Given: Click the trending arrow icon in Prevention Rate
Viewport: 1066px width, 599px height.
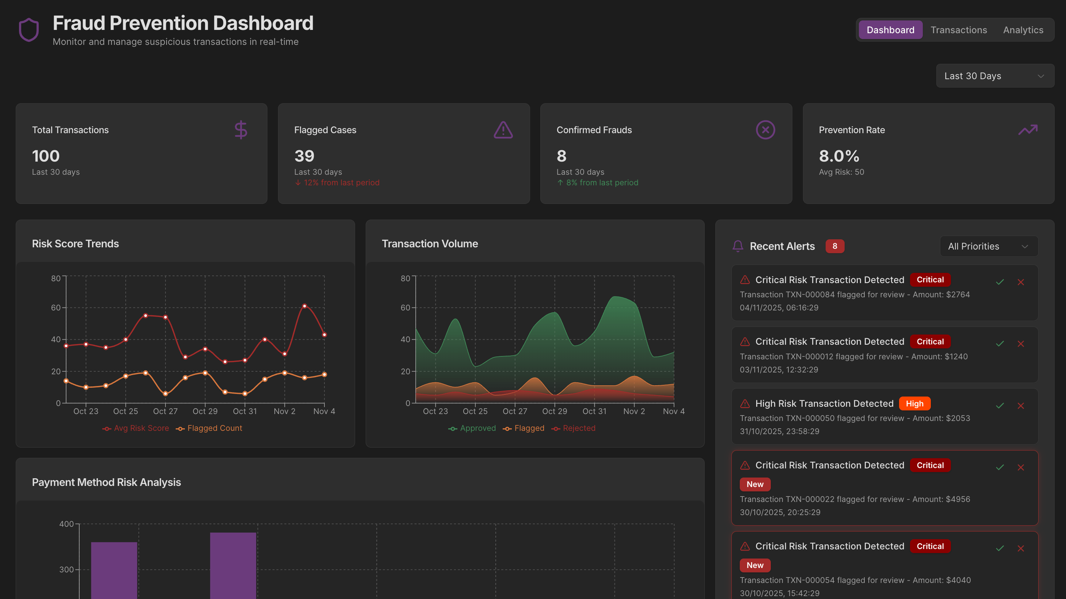Looking at the screenshot, I should coord(1028,130).
